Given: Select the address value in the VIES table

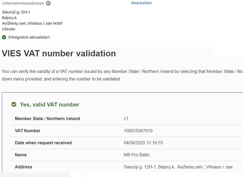Looking at the screenshot, I should click(x=178, y=167).
